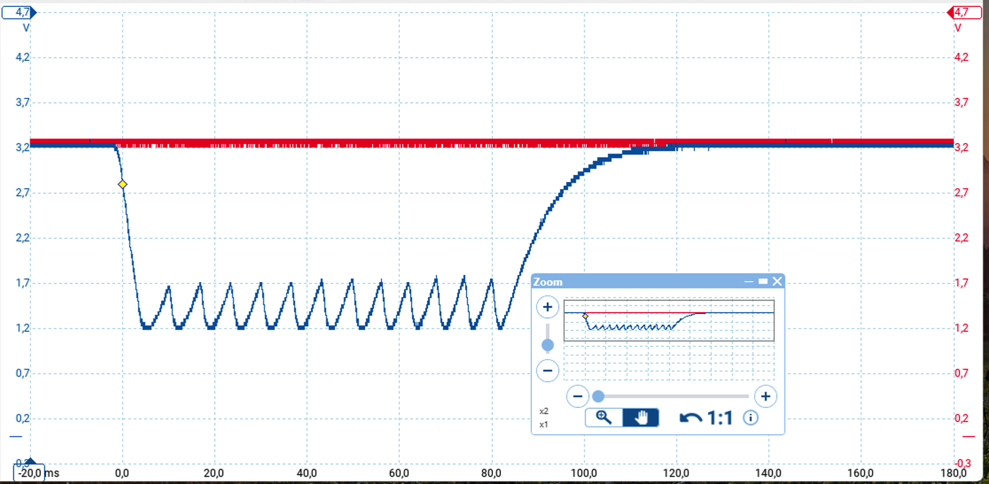Screen dimensions: 989x484
Task: Undo the last zoom via curved arrow
Action: click(690, 418)
